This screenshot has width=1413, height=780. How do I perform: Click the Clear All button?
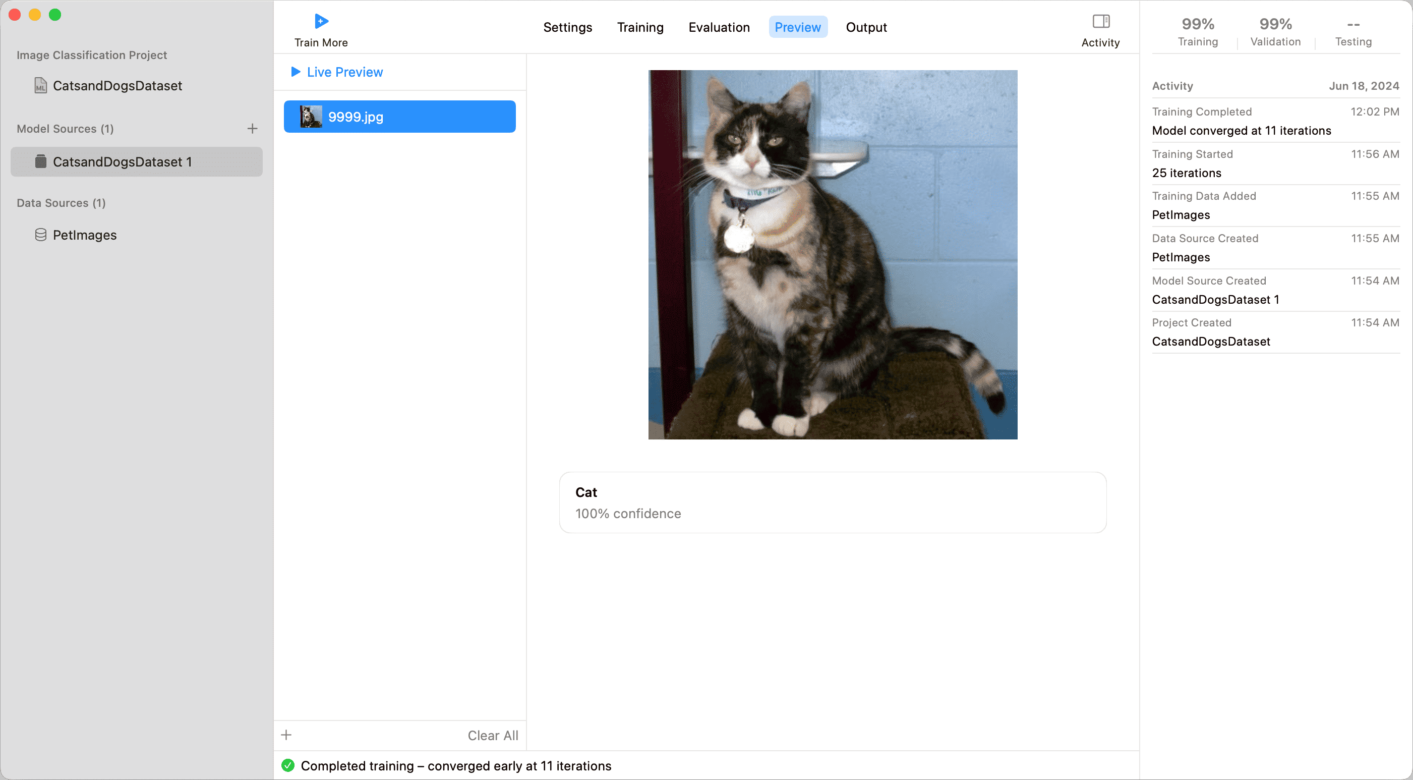pos(493,735)
